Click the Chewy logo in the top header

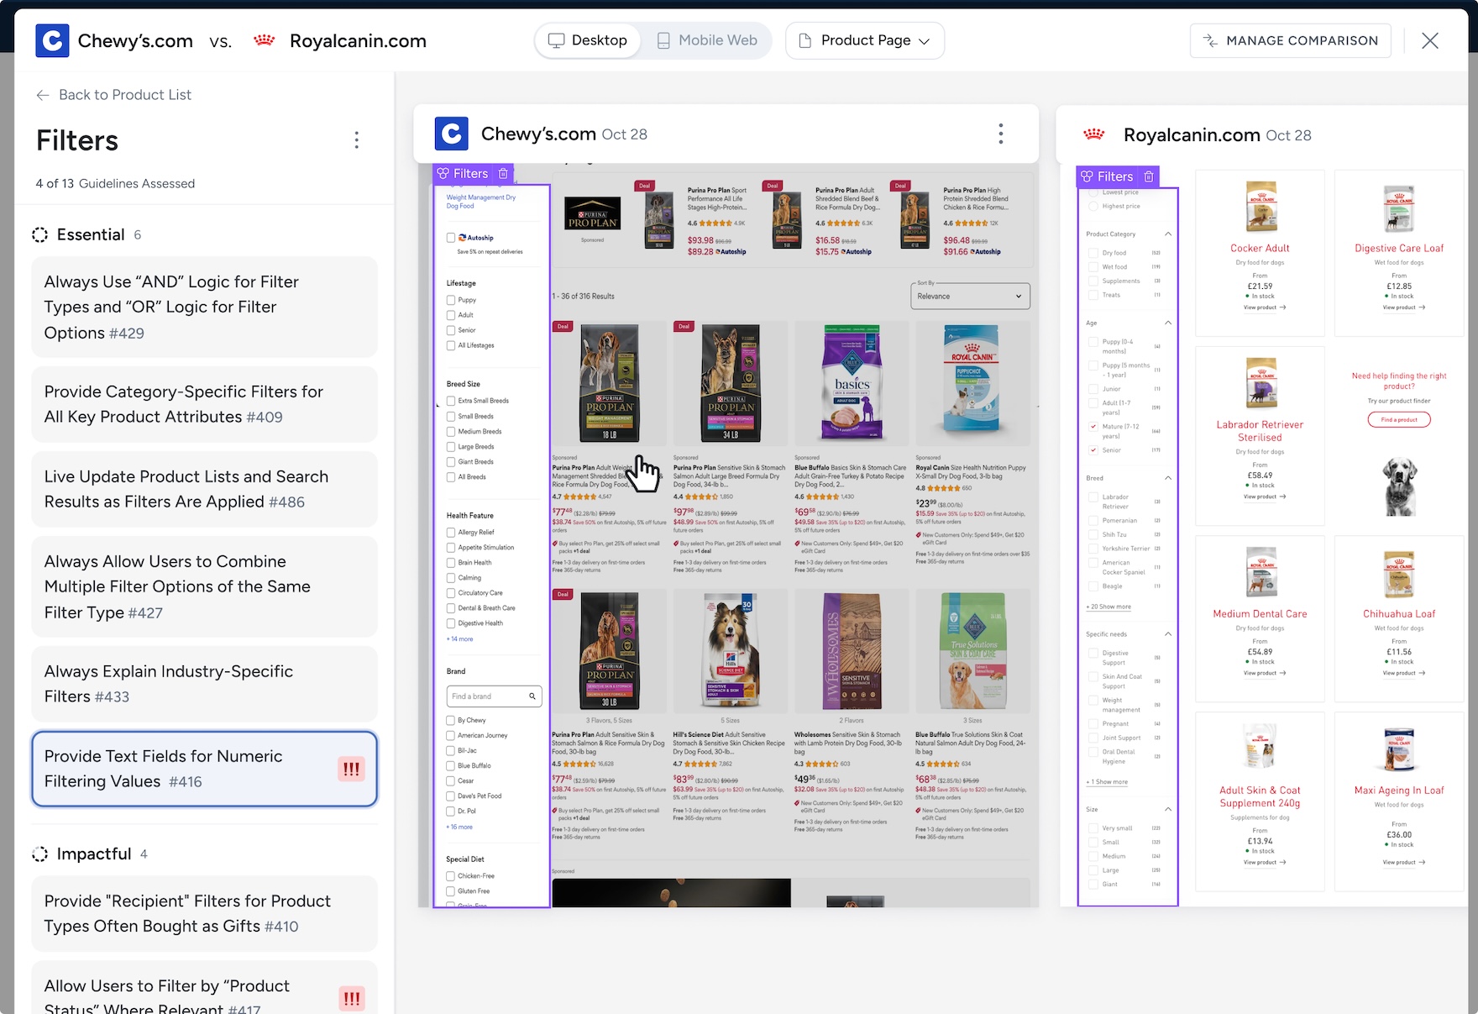tap(52, 40)
